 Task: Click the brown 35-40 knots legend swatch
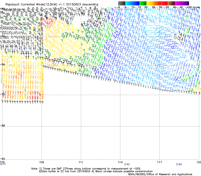coord(171,3)
